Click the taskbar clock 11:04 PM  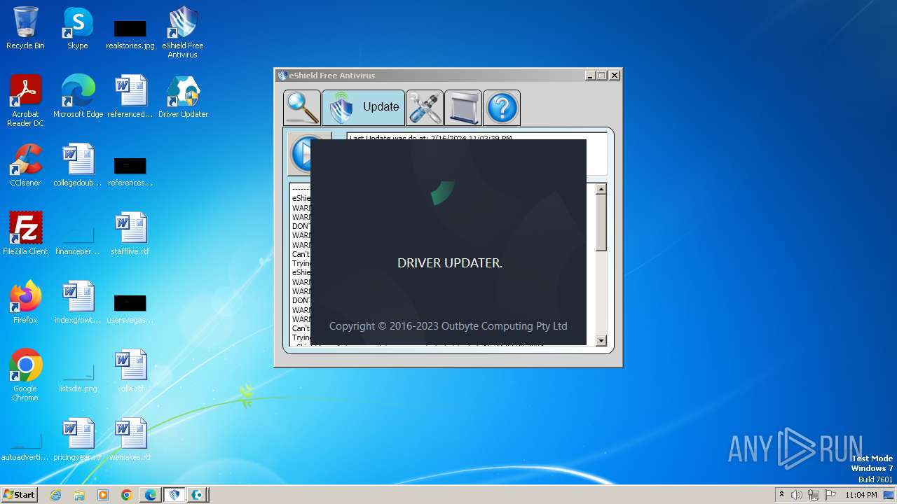tap(861, 495)
